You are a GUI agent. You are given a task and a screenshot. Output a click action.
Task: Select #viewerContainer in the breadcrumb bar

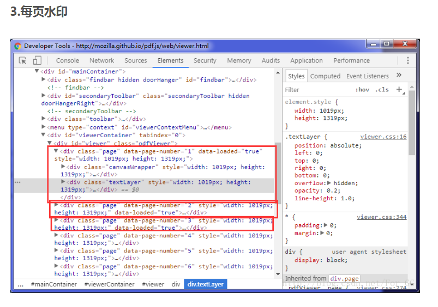pos(109,285)
